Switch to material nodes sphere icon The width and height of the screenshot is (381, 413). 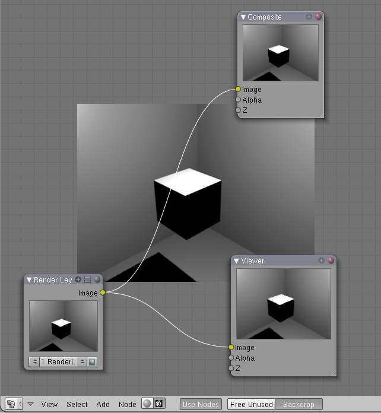pyautogui.click(x=147, y=404)
